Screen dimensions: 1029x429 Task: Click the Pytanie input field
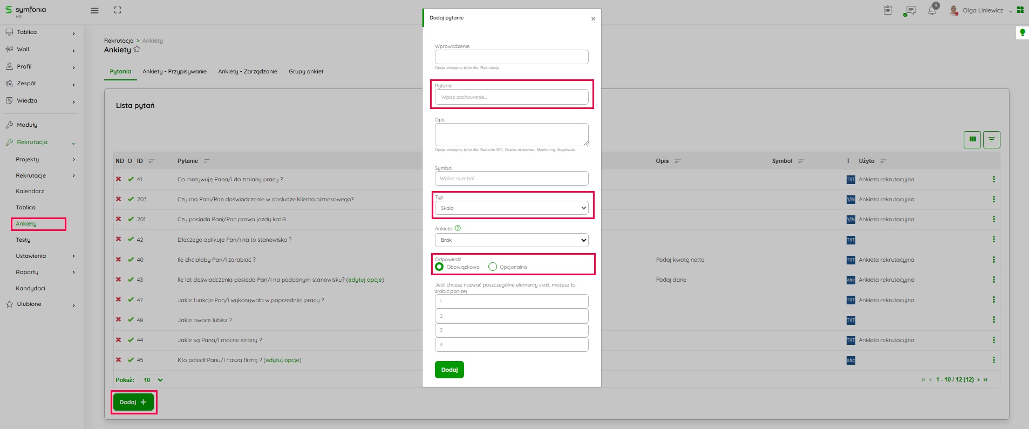[511, 97]
